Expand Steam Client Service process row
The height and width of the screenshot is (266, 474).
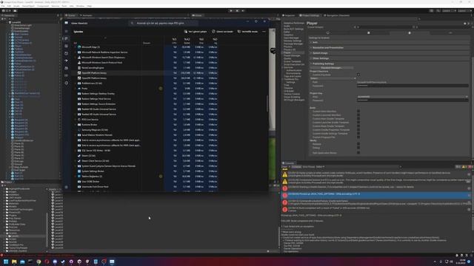tap(76, 161)
